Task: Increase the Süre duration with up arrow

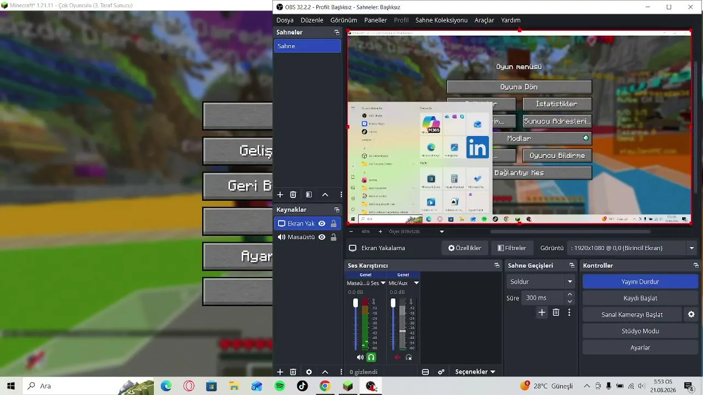Action: (570, 295)
